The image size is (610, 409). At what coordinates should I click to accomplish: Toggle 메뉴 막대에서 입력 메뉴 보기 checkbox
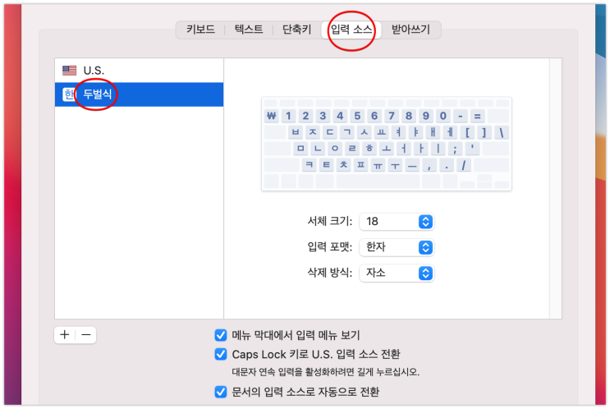point(221,335)
